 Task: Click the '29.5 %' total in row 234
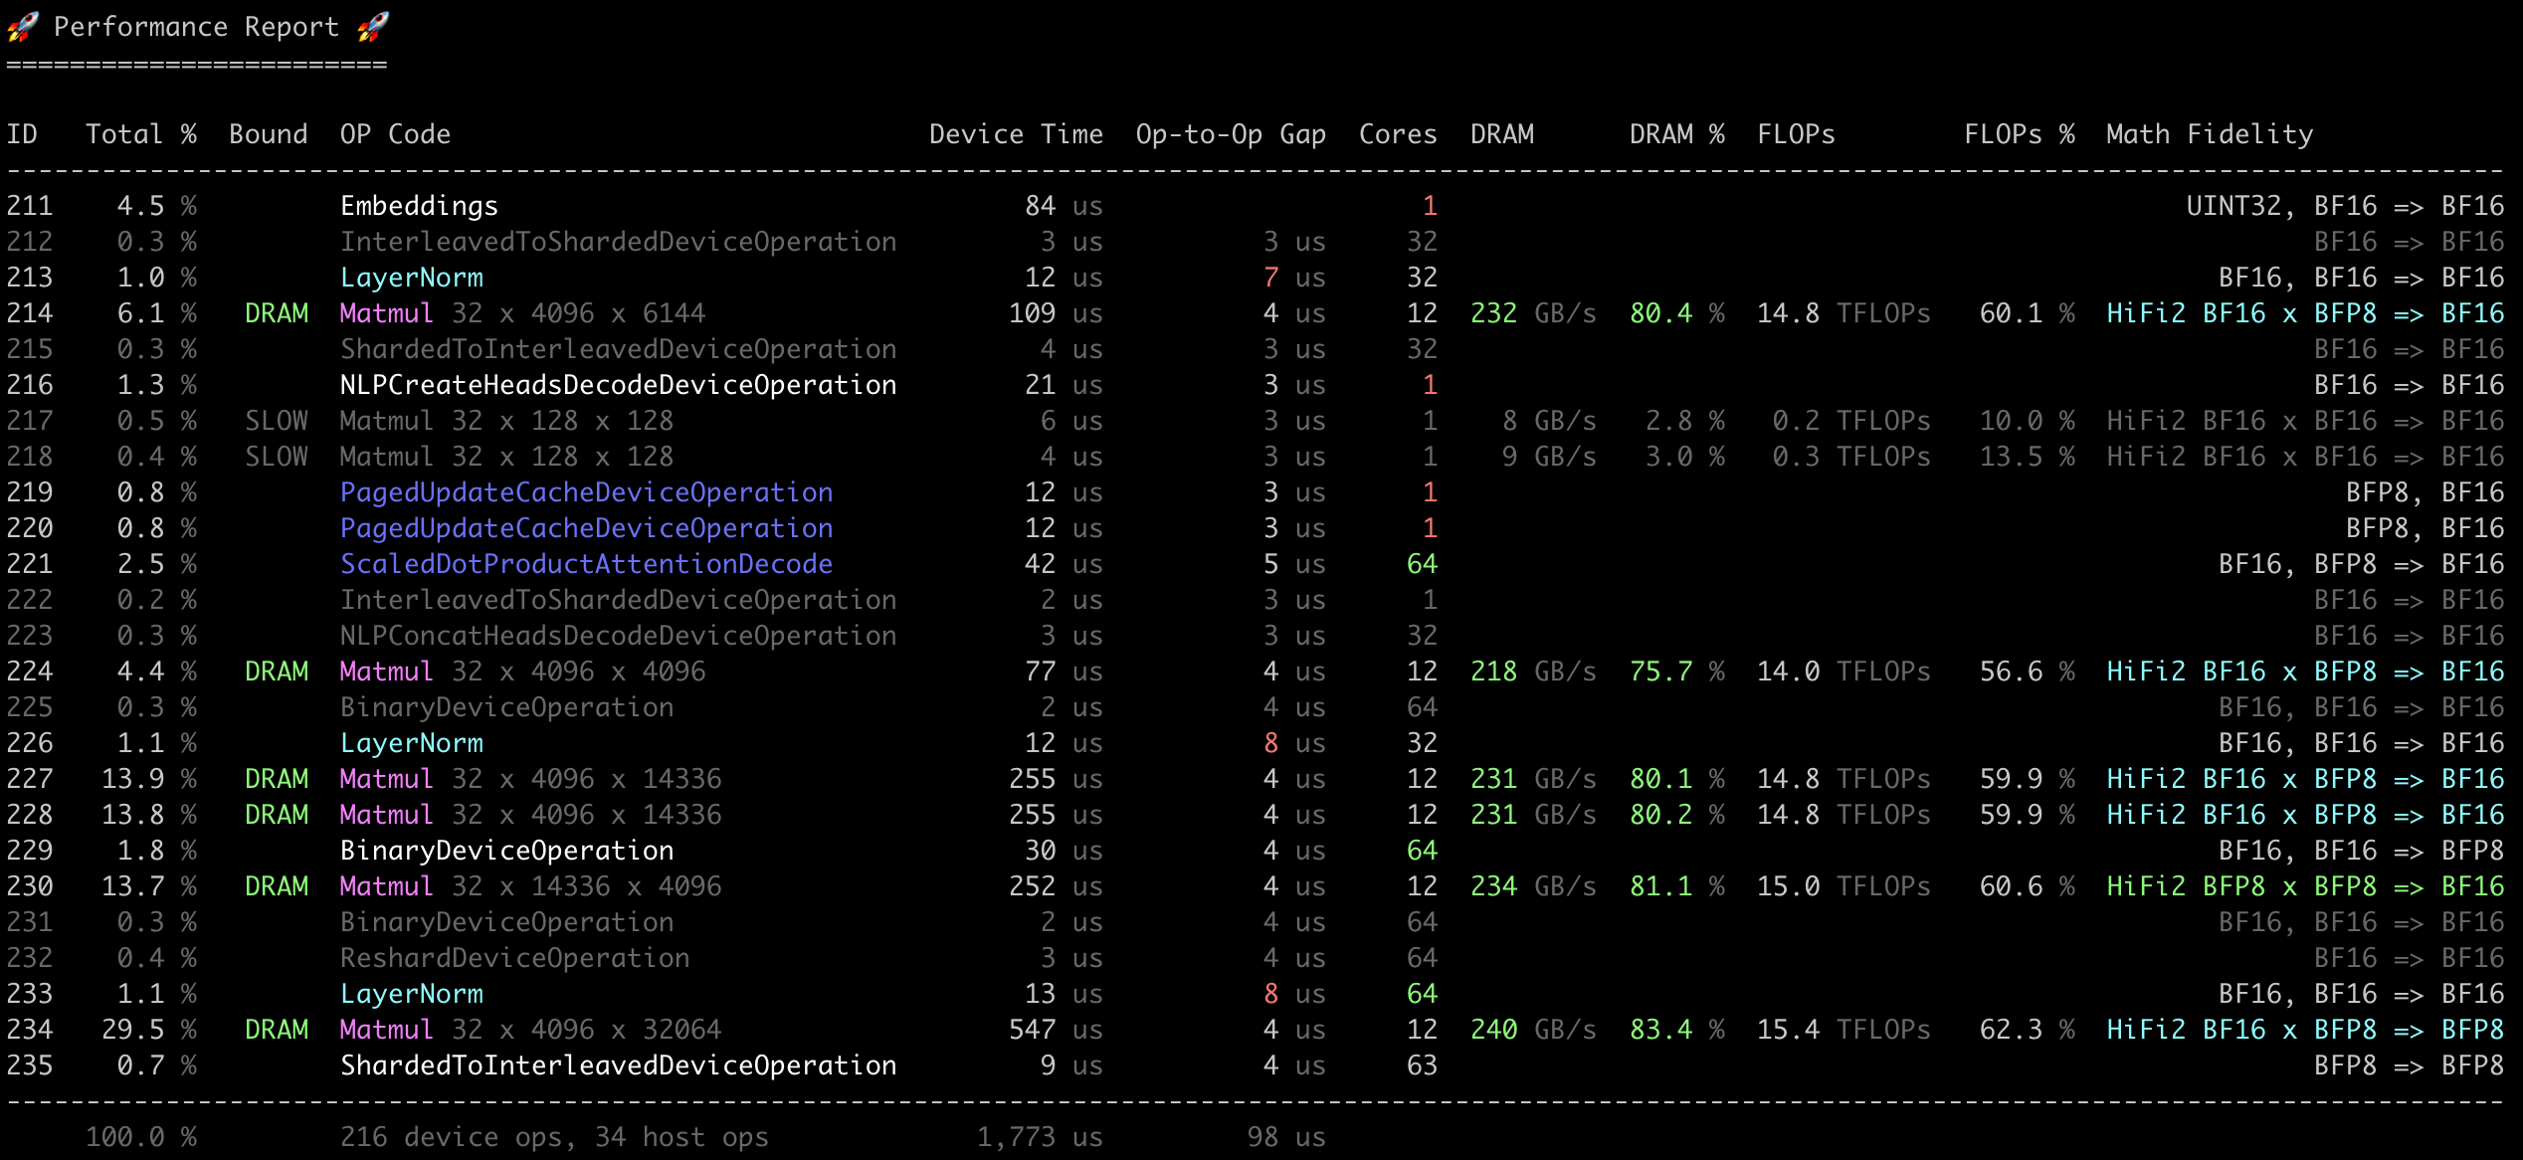tap(149, 1030)
